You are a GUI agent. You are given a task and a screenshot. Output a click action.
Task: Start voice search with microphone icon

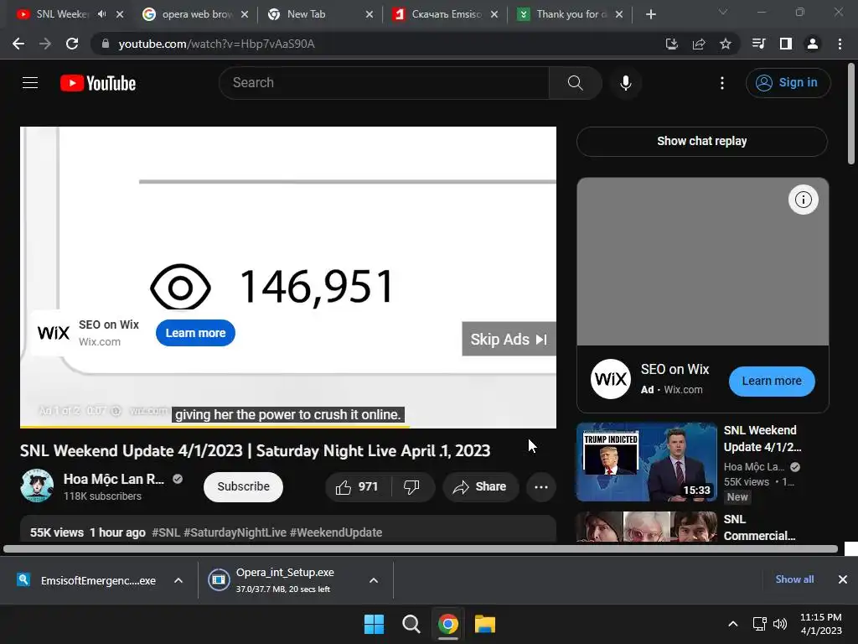click(x=625, y=83)
